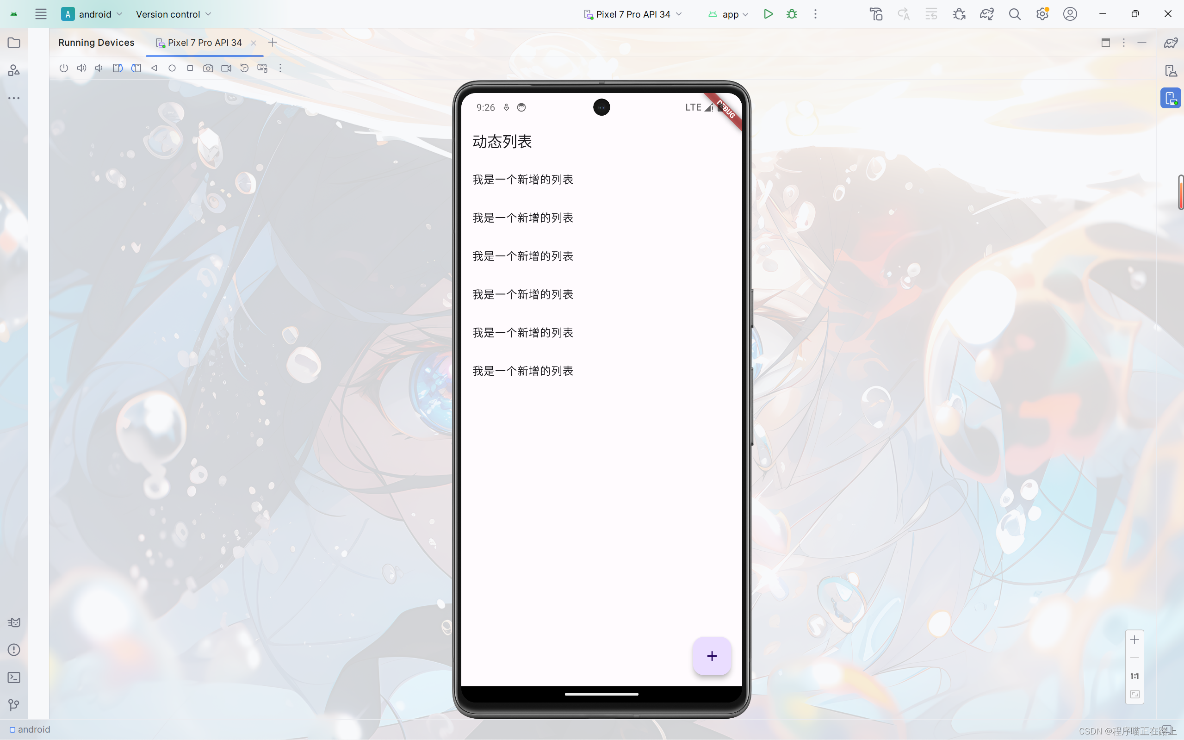Click the add new item FAB button
Screen dimensions: 1184x740
712,656
